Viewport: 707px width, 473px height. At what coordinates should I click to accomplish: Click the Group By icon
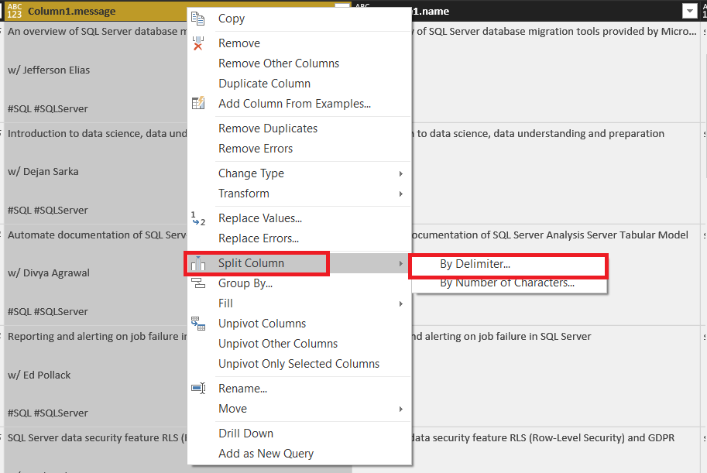(198, 283)
